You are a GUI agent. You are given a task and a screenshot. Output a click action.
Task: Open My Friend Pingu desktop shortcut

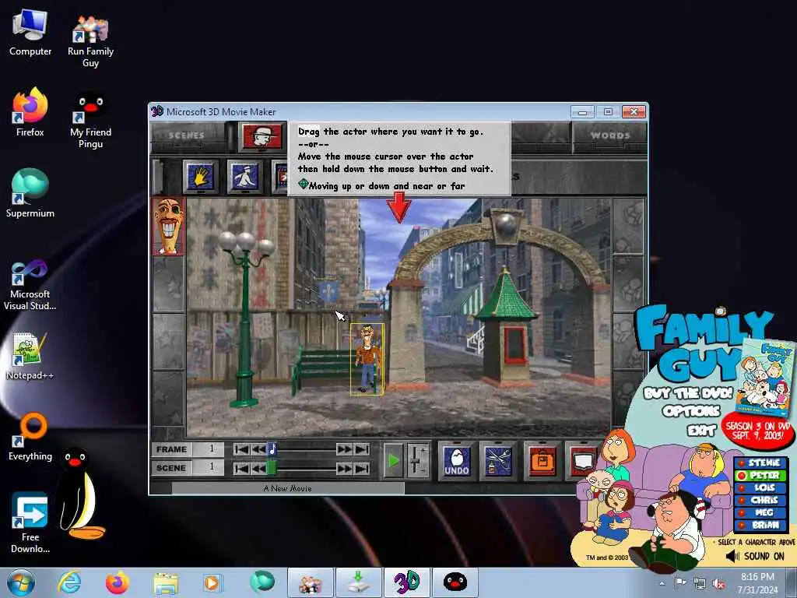pyautogui.click(x=90, y=119)
